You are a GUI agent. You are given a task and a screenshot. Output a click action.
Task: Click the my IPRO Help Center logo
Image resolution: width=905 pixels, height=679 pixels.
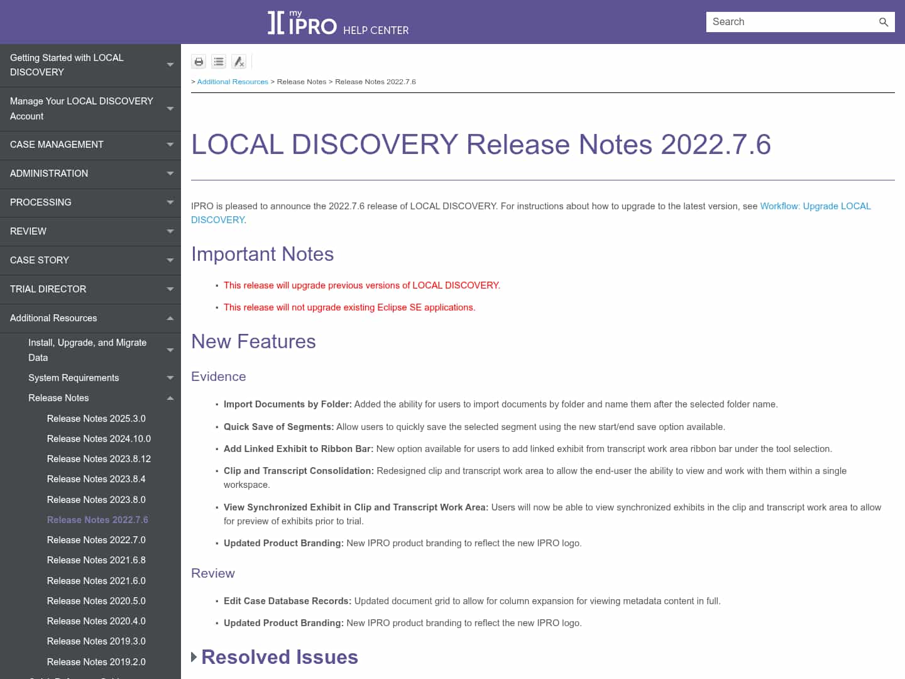338,22
